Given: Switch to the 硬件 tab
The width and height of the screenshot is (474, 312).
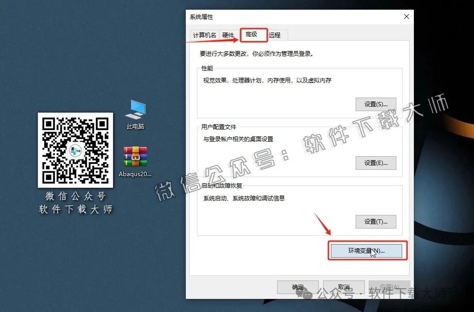Looking at the screenshot, I should pos(228,35).
